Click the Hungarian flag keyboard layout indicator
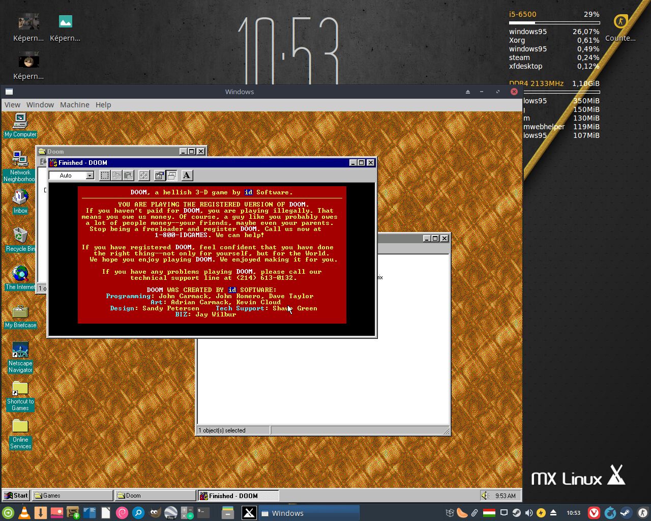Screen dimensions: 651x521 (x=489, y=513)
